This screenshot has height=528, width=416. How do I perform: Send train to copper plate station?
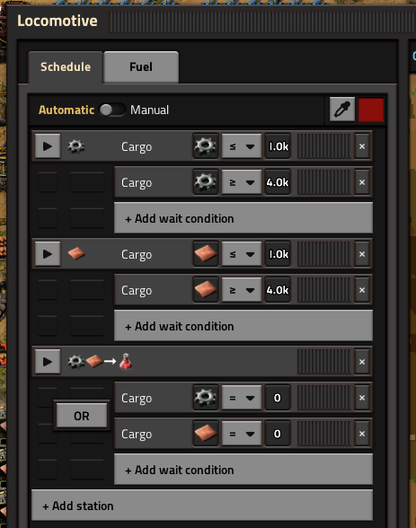(48, 254)
